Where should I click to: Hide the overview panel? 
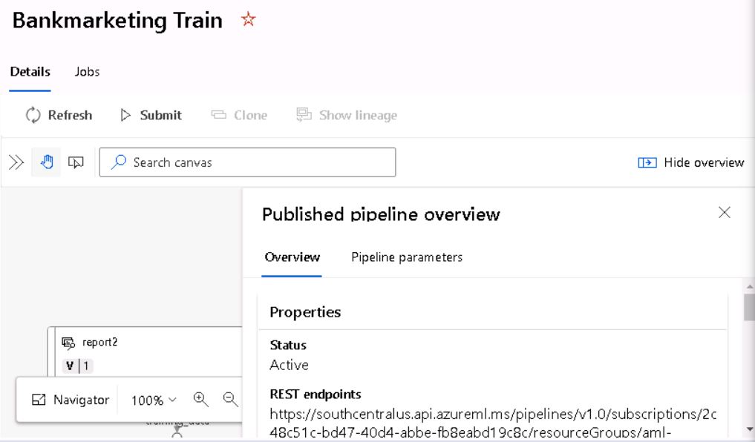[690, 162]
